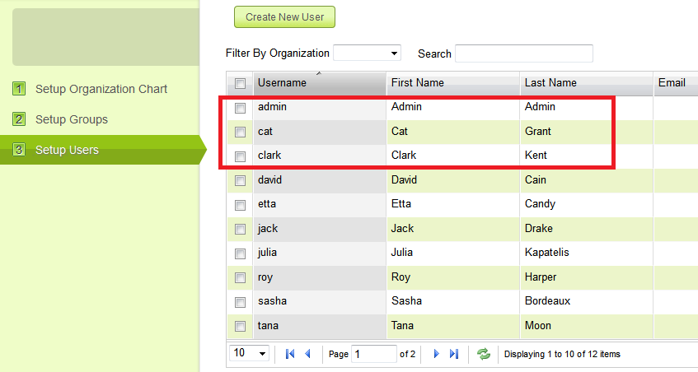The image size is (698, 372).
Task: Click the page number input box
Action: click(x=373, y=354)
